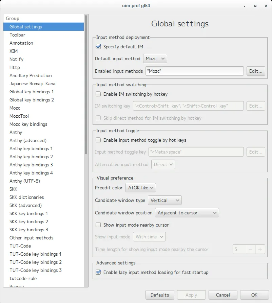
Task: Expand Candidate window type dropdown
Action: pos(165,200)
